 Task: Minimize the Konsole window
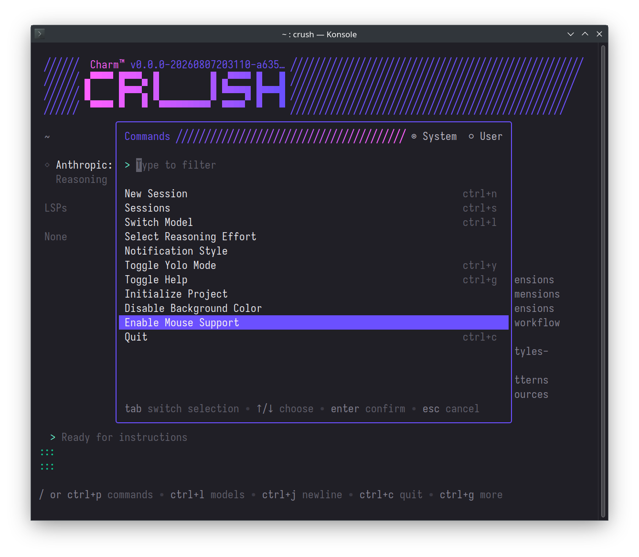pyautogui.click(x=570, y=34)
